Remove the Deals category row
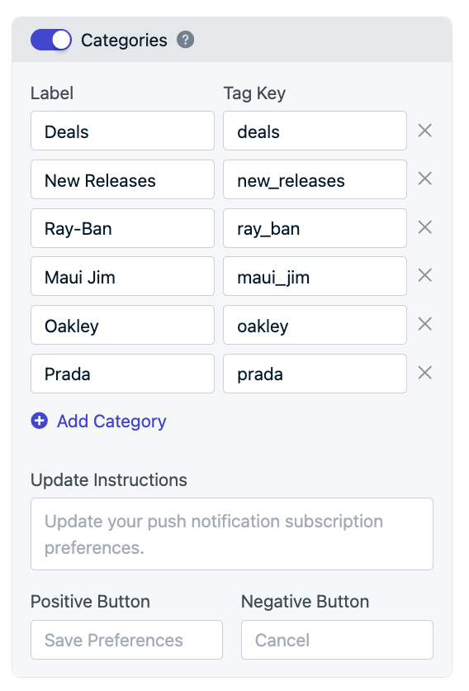Viewport: 469px width, 691px height. (424, 131)
